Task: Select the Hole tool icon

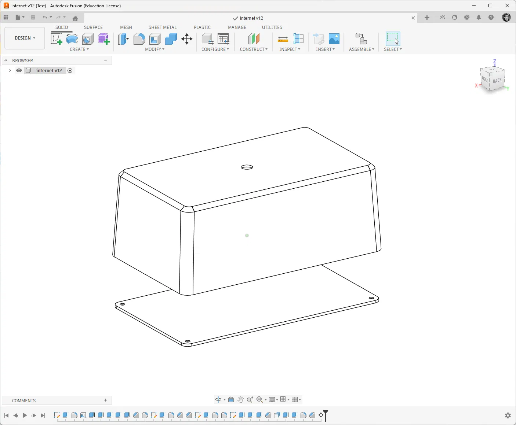Action: [x=88, y=39]
